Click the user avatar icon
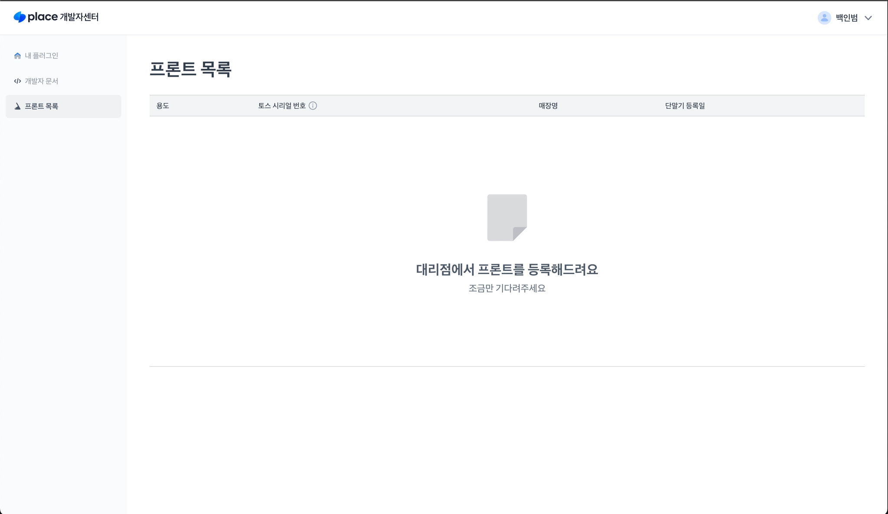The width and height of the screenshot is (888, 514). pyautogui.click(x=824, y=18)
